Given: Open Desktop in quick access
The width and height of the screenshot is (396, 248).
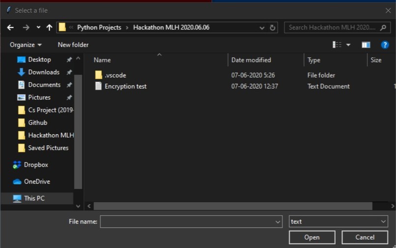Looking at the screenshot, I should pos(40,59).
